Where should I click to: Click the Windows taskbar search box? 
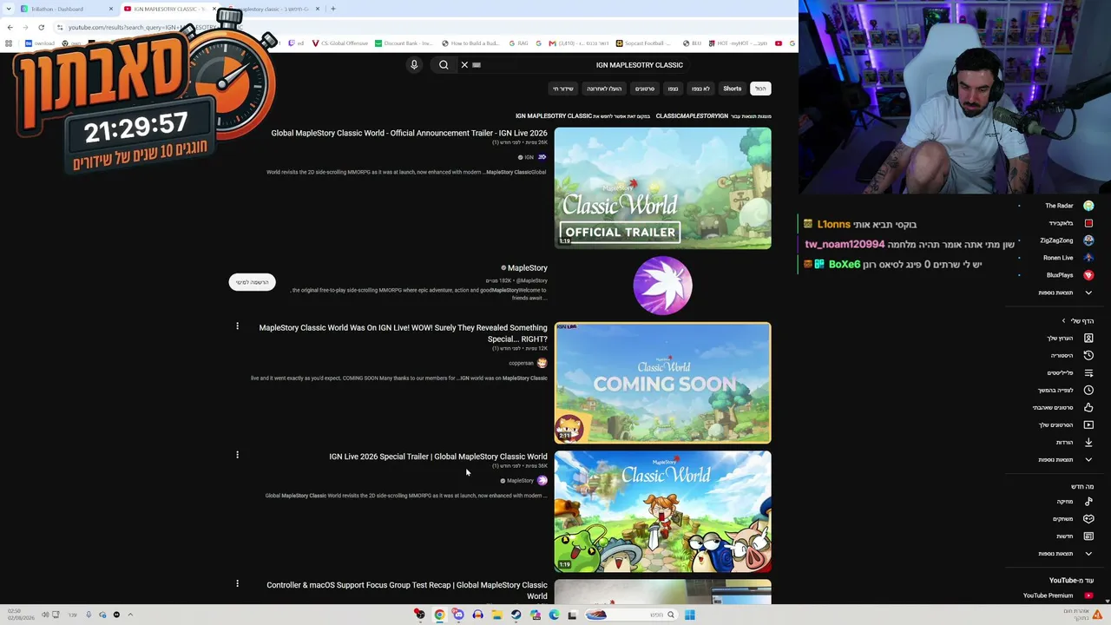click(x=630, y=615)
